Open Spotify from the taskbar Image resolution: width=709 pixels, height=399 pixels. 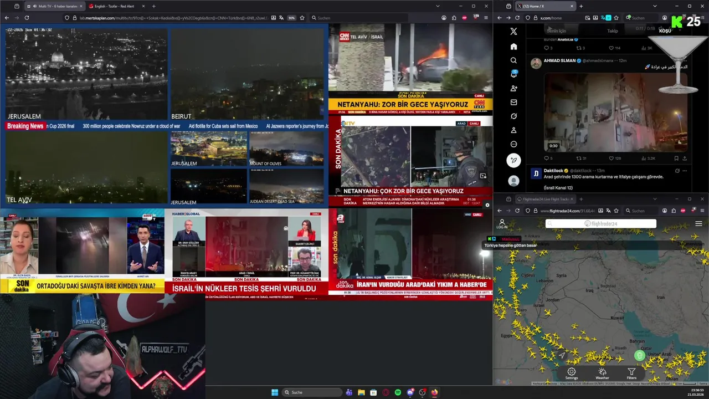point(398,392)
